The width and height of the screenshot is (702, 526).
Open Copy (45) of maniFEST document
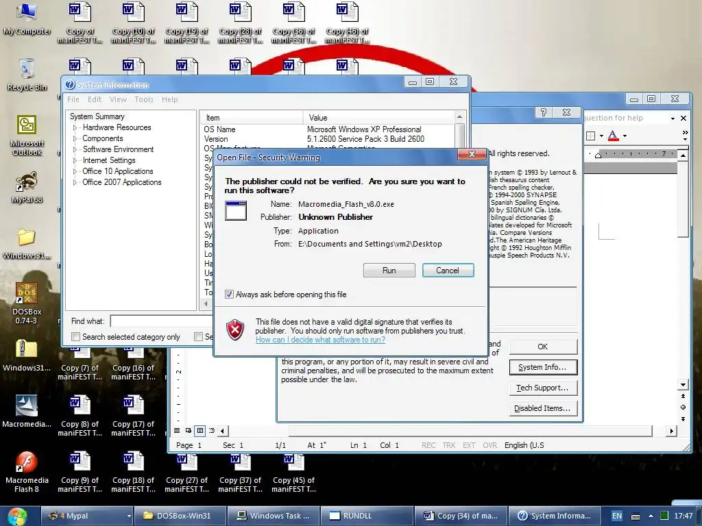tap(293, 473)
